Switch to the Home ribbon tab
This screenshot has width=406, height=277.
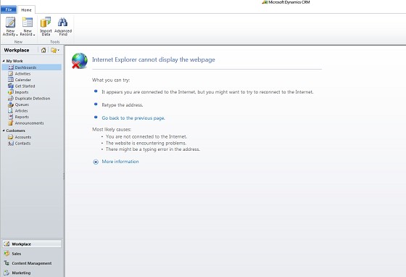tap(26, 10)
